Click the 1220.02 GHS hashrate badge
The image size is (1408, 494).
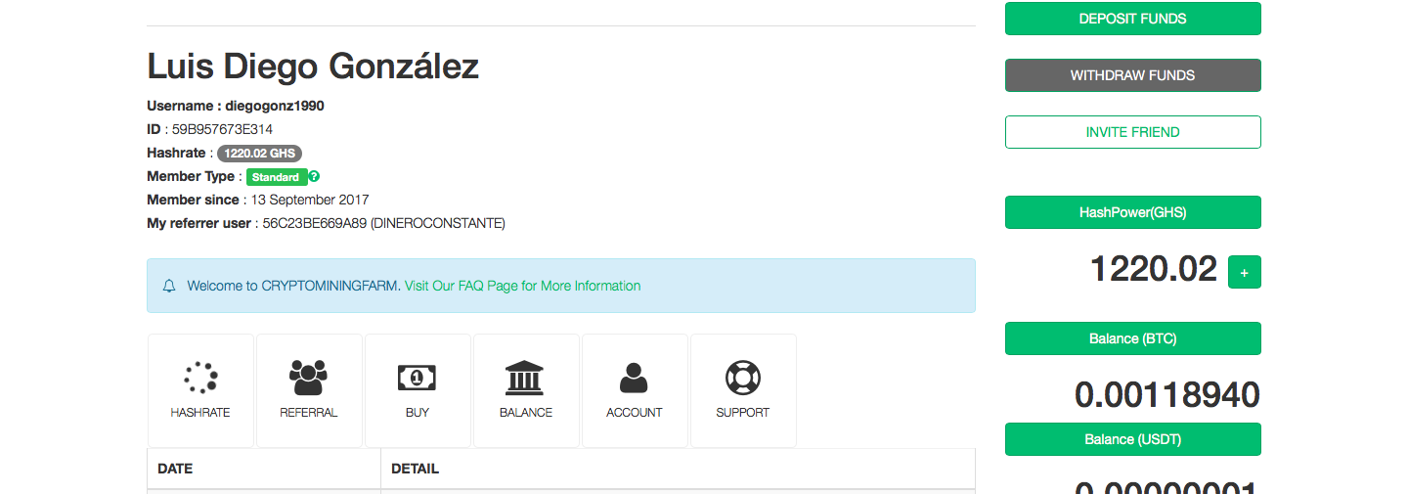[x=259, y=154]
